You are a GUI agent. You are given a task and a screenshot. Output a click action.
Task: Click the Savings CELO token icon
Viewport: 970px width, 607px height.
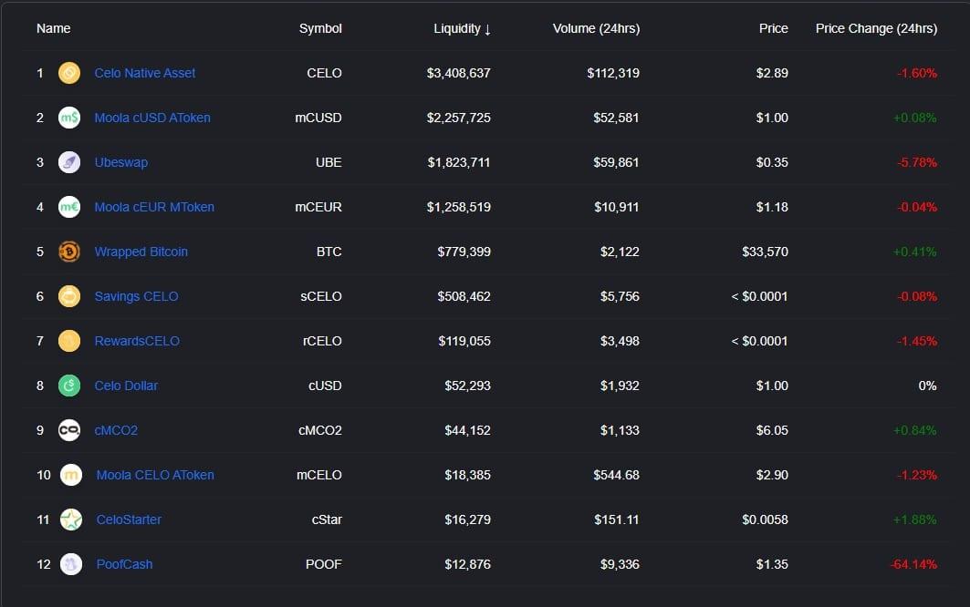69,296
